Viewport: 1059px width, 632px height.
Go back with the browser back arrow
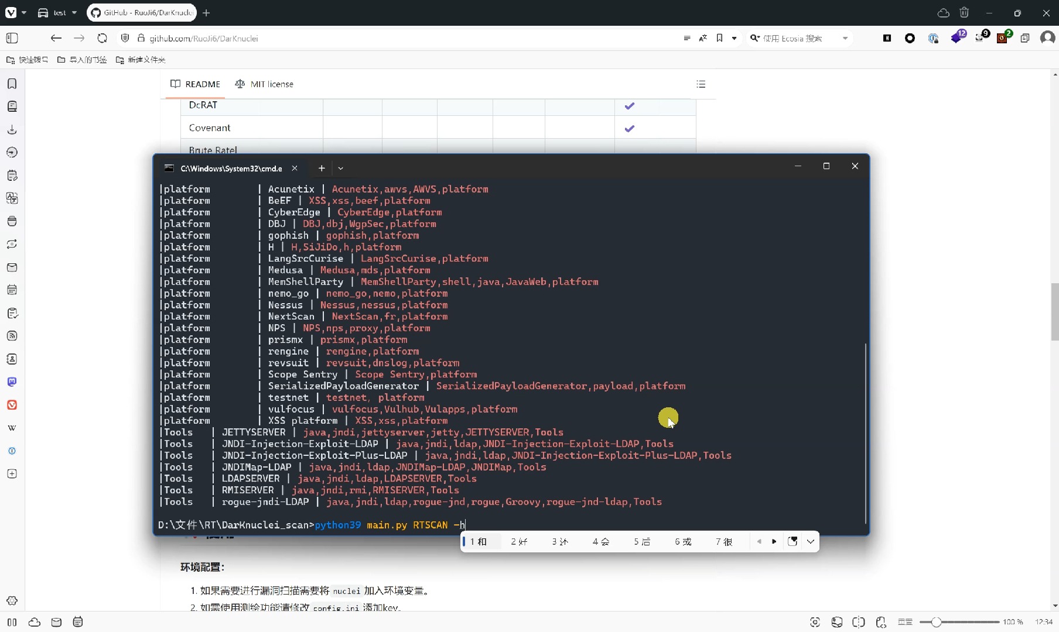56,38
